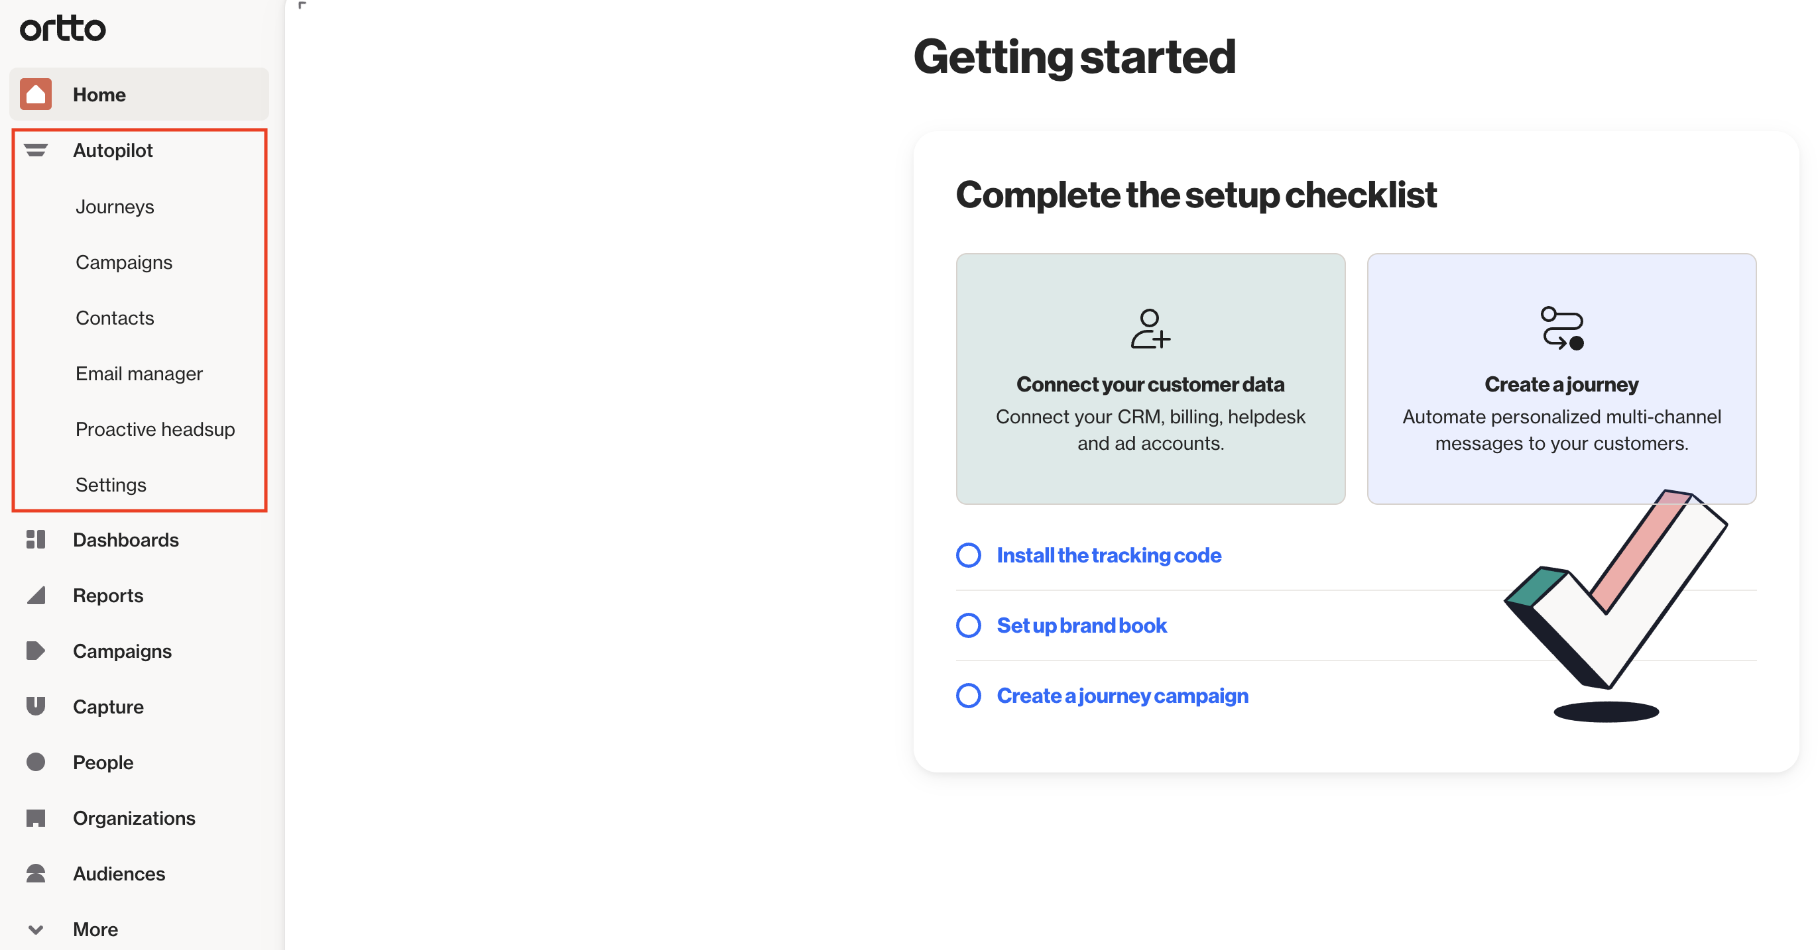Open Email manager under Autopilot
1818x950 pixels.
[x=139, y=374]
